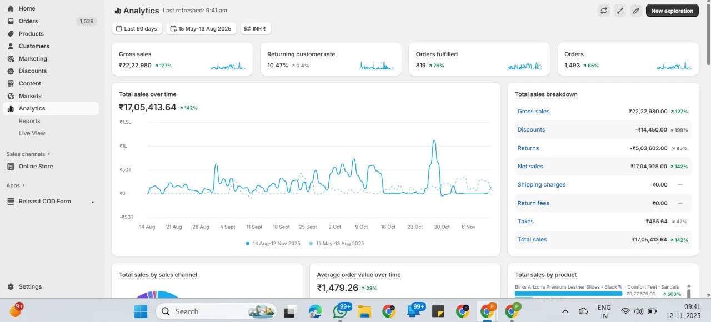Click the New exploration button
Screen dimensions: 711x322
pos(672,11)
